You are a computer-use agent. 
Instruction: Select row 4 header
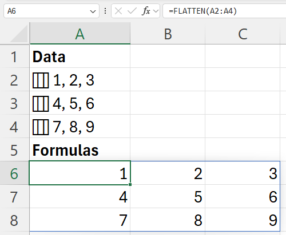pos(14,127)
